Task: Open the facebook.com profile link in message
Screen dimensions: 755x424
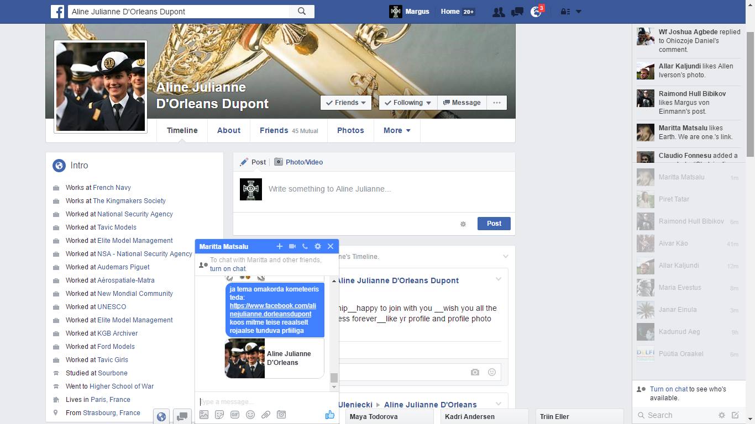Action: pos(273,310)
